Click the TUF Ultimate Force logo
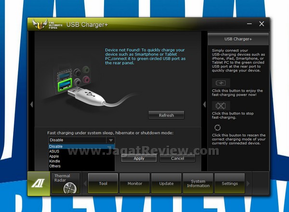Viewport: 289px width, 212px height. [47, 24]
